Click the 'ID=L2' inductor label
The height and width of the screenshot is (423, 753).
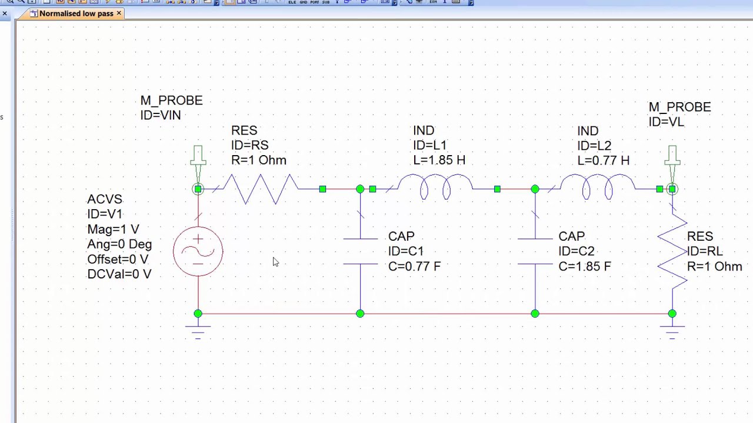pyautogui.click(x=594, y=146)
